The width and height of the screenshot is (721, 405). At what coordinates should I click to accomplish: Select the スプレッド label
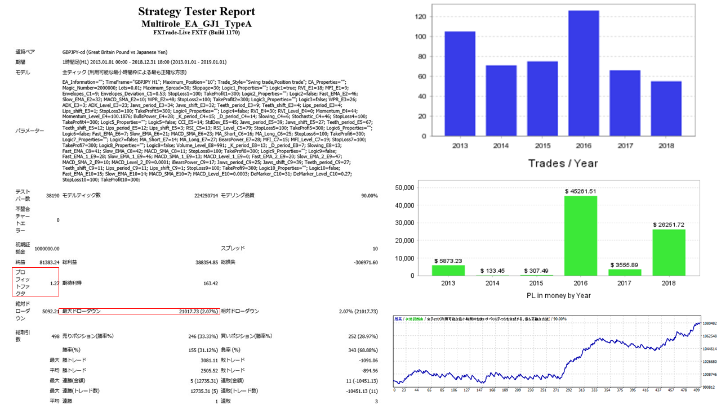(232, 248)
